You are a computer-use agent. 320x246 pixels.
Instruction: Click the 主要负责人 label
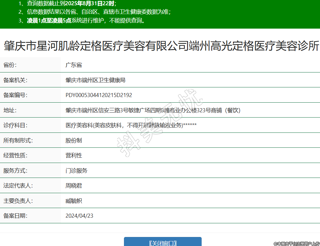point(18,201)
